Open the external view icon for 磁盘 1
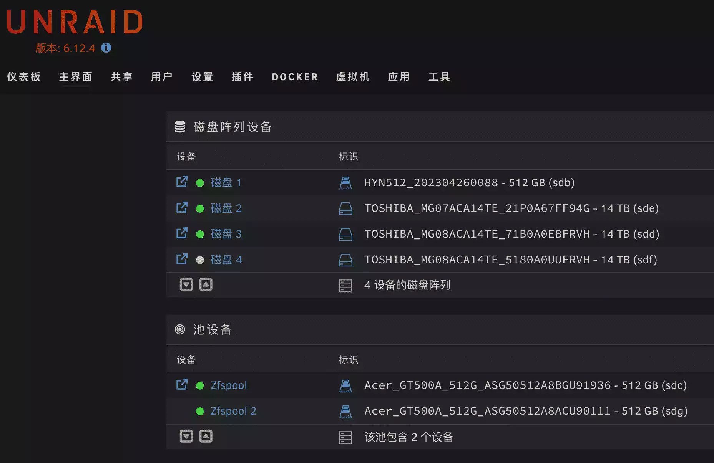The width and height of the screenshot is (714, 463). point(182,182)
